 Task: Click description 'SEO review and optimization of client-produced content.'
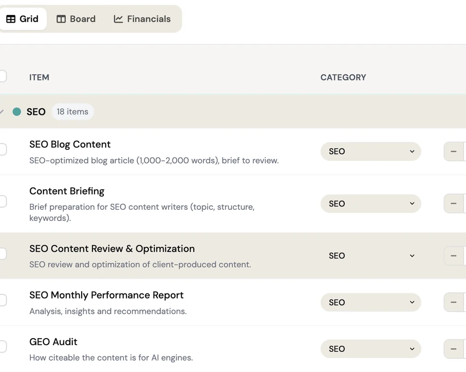click(x=140, y=265)
